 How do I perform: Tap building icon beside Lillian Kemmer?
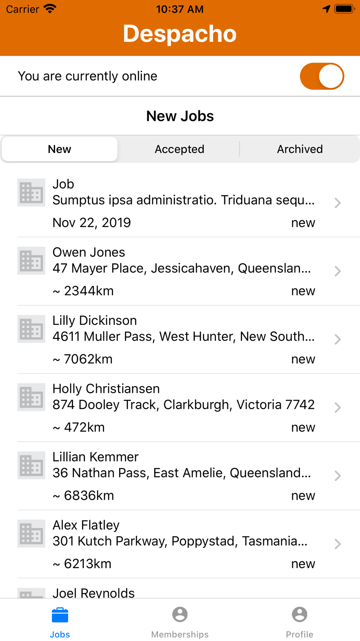(31, 465)
